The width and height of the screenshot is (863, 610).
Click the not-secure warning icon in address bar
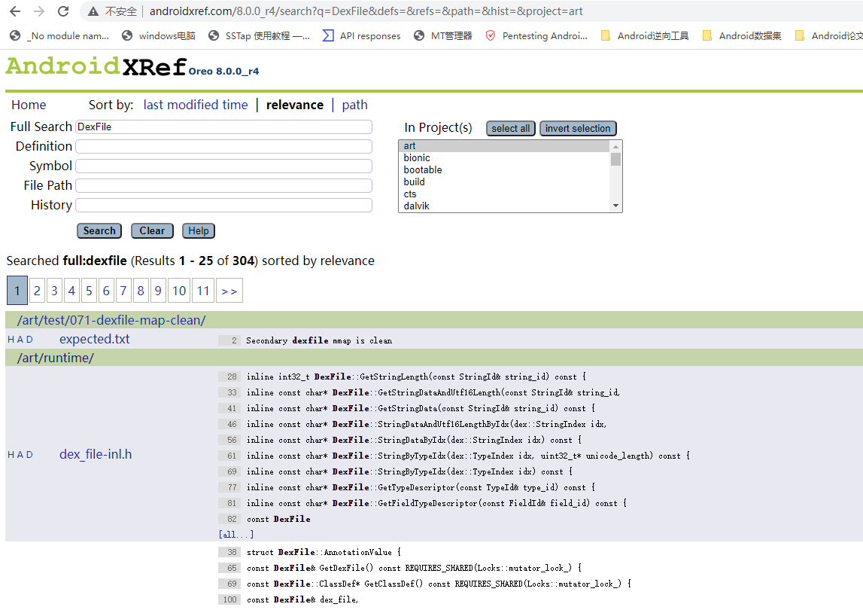coord(93,11)
